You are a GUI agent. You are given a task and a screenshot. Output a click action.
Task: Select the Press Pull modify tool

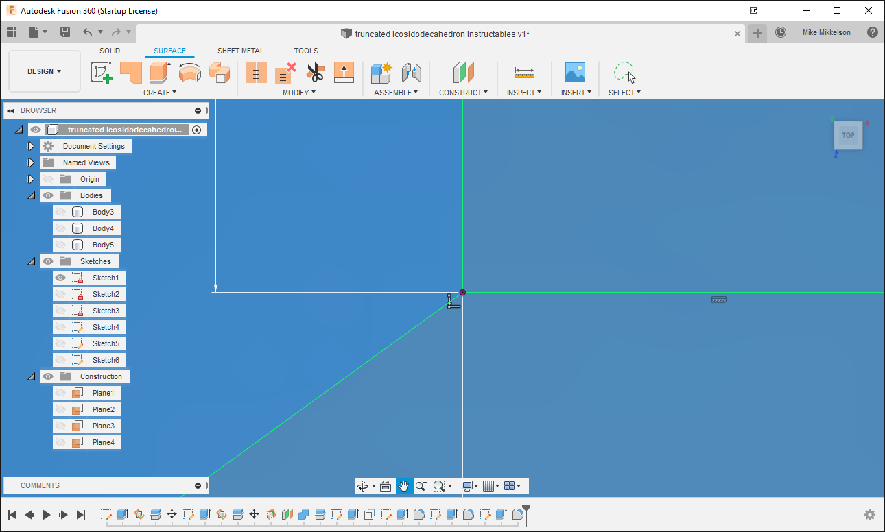tap(344, 72)
